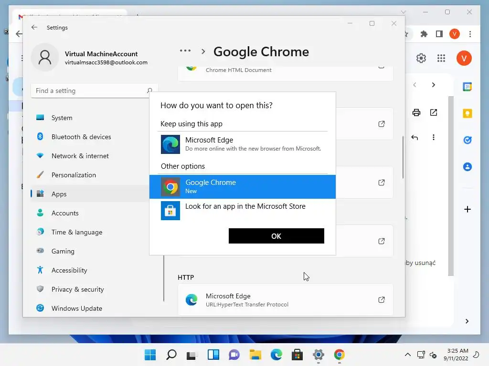The image size is (489, 366).
Task: Go to next email with right chevron
Action: coord(433,85)
